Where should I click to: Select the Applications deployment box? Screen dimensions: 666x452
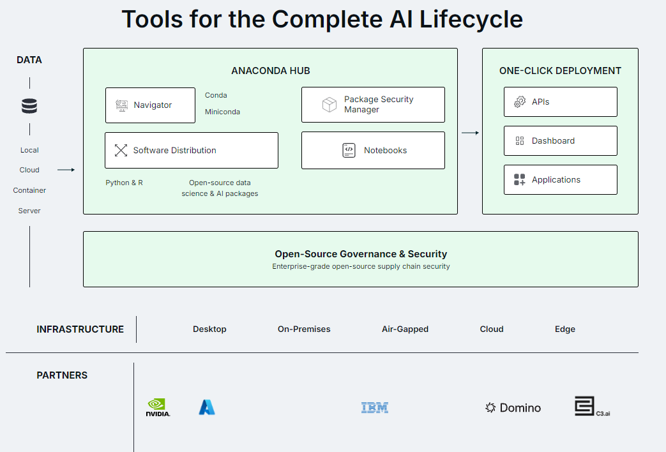click(x=561, y=179)
